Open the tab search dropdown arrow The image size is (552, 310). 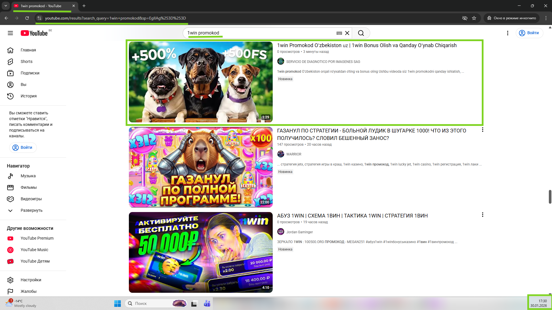pos(5,6)
